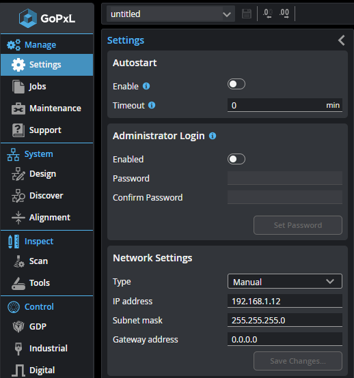Open the Alignment page icon
Viewport: 354px width, 378px height.
click(x=18, y=218)
